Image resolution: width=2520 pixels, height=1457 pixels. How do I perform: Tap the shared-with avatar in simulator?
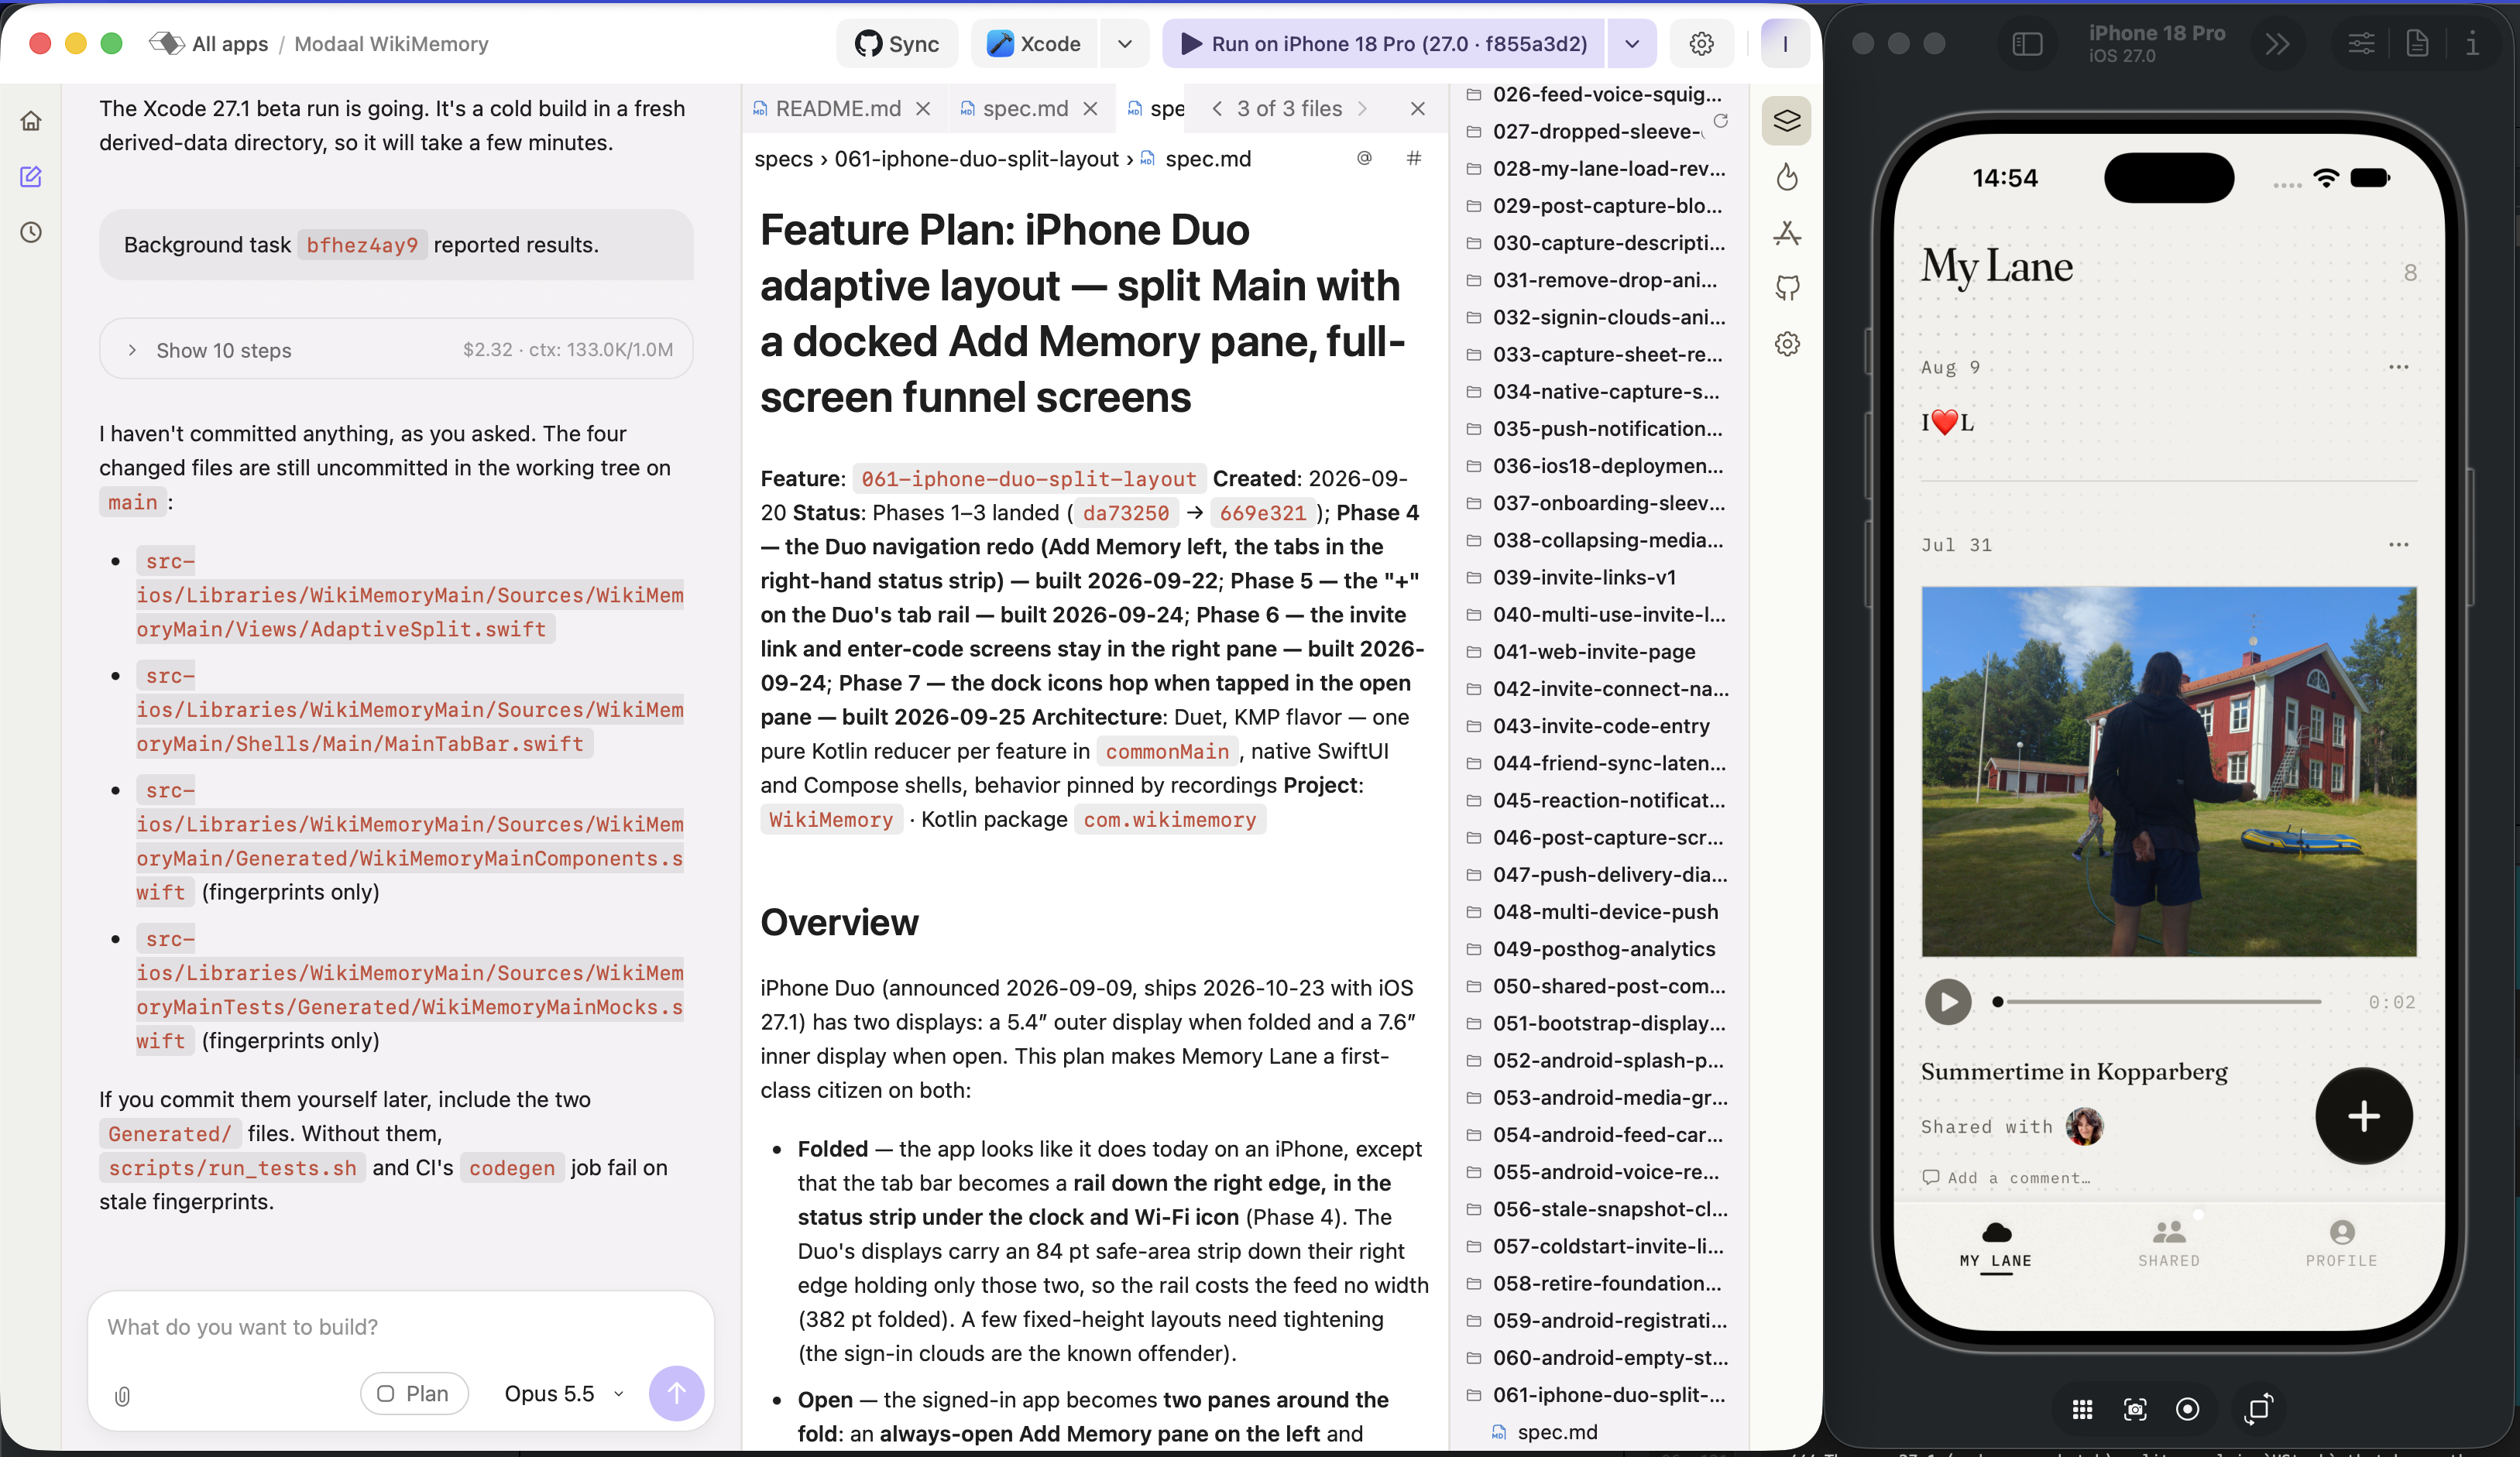[x=2084, y=1126]
